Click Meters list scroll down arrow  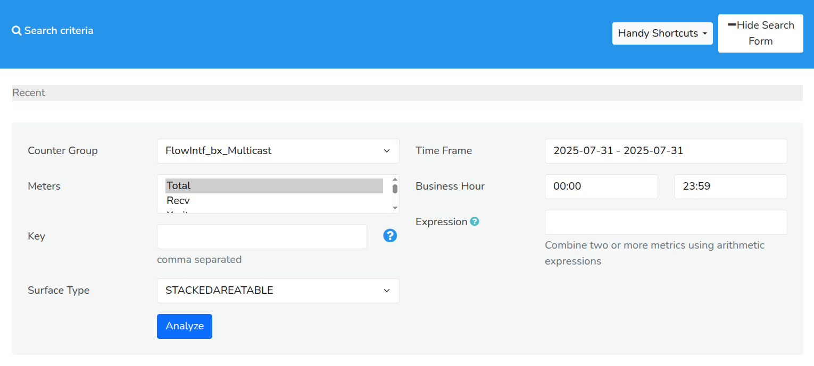pos(395,208)
